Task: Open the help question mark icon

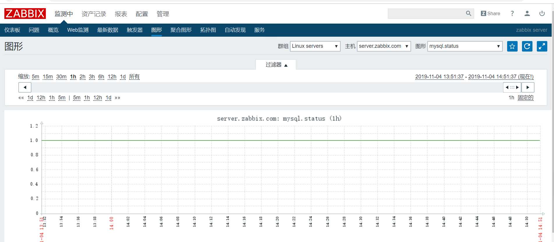Action: pos(512,13)
